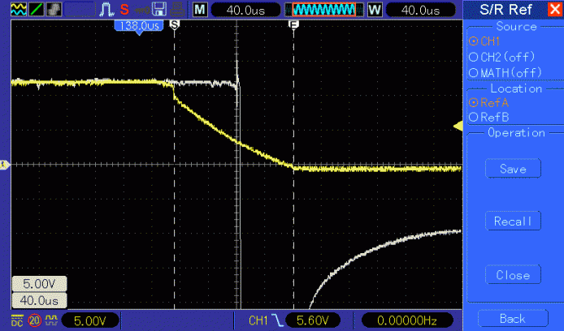The width and height of the screenshot is (564, 331).
Task: Click the floppy disk save icon
Action: [159, 10]
